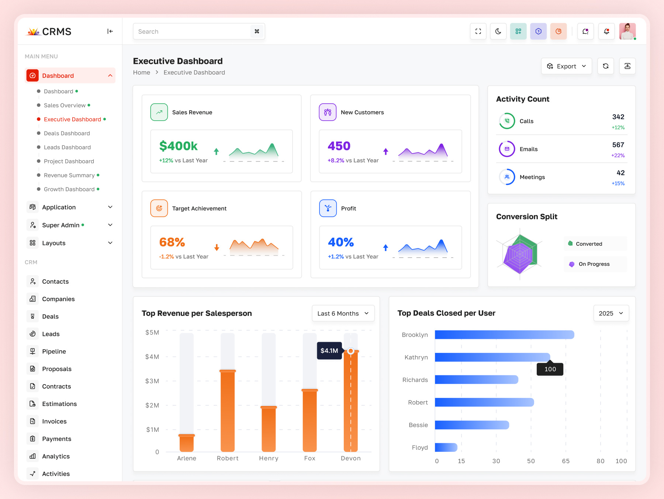
Task: Click the Target Achievement icon
Action: point(159,208)
